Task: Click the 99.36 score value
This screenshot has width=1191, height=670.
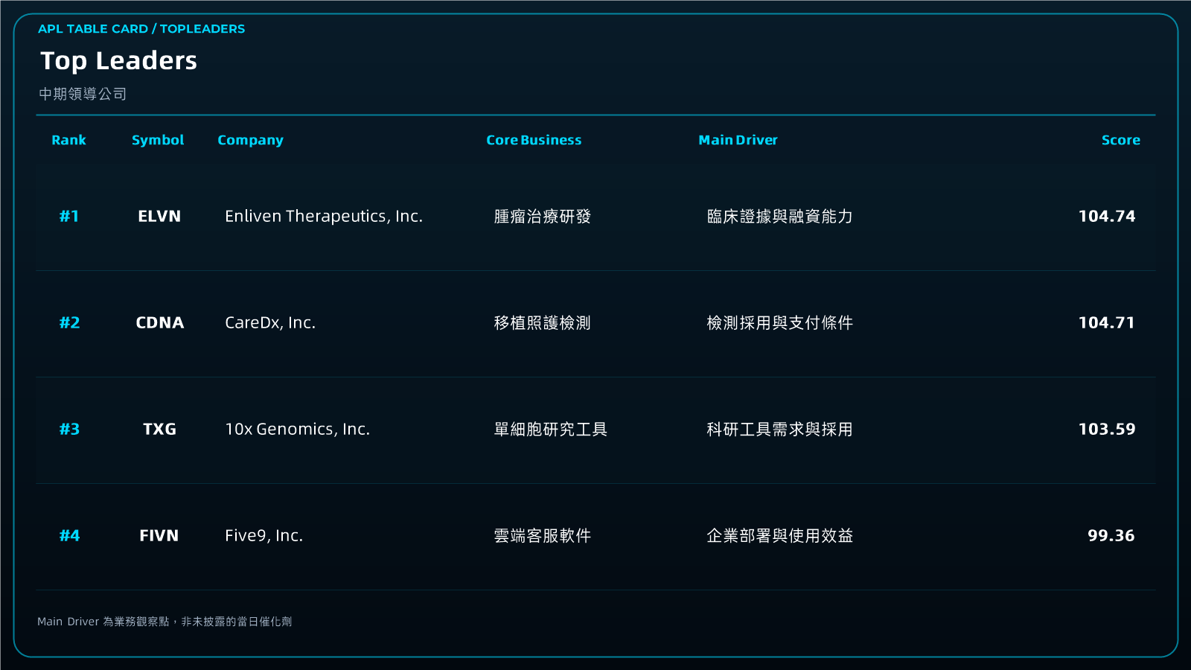Action: click(x=1111, y=535)
